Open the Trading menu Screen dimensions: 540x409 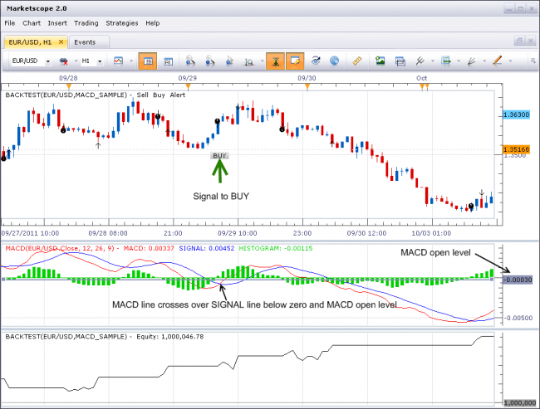86,23
